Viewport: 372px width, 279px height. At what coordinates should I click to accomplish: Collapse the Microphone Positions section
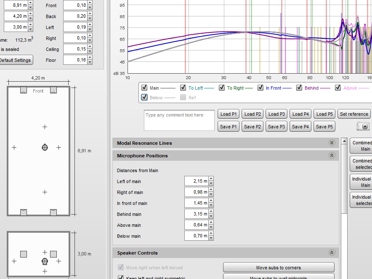pyautogui.click(x=332, y=155)
